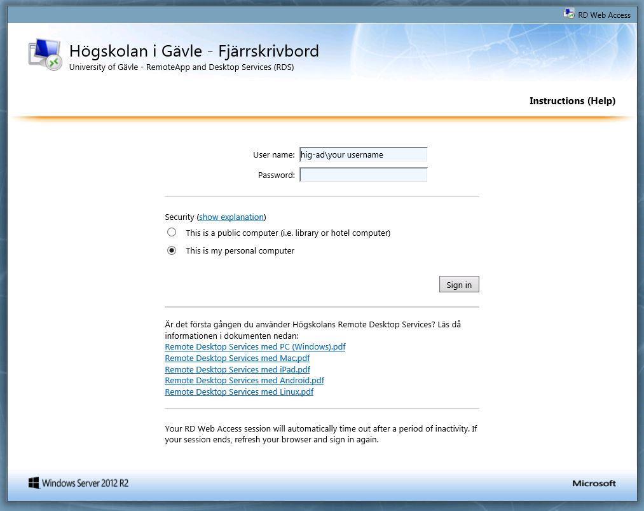Open Remote Desktop Services med iPad.pdf

[x=237, y=369]
